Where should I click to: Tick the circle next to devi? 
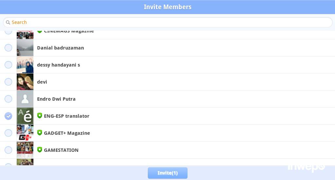8,82
